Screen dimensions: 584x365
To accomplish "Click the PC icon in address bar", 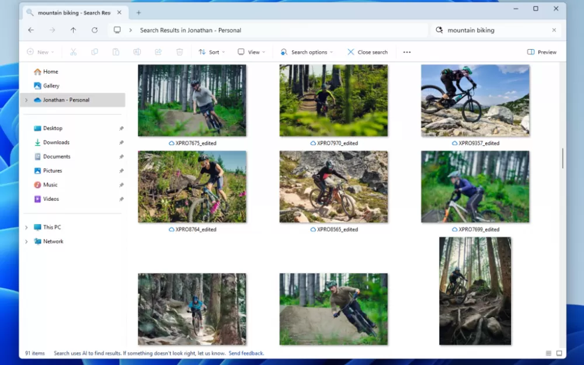I will point(117,30).
